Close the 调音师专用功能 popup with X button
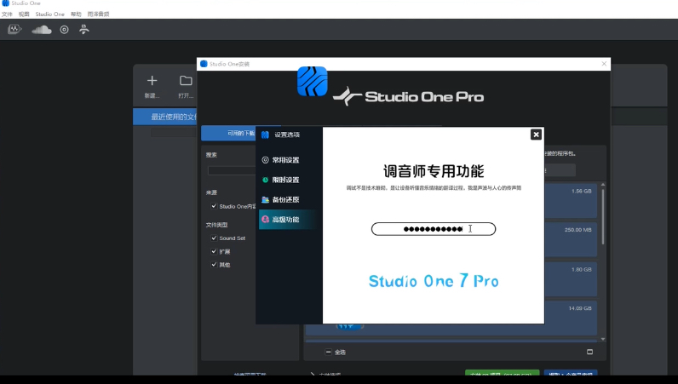678x384 pixels. point(536,135)
